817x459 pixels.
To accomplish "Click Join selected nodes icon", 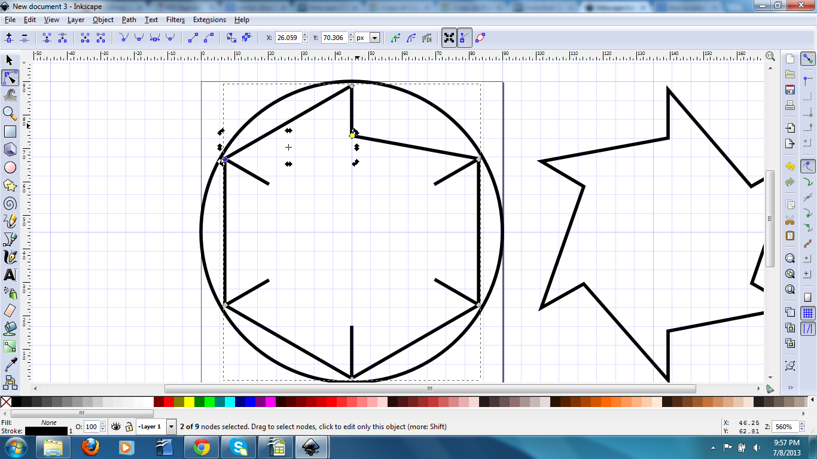I will click(47, 38).
